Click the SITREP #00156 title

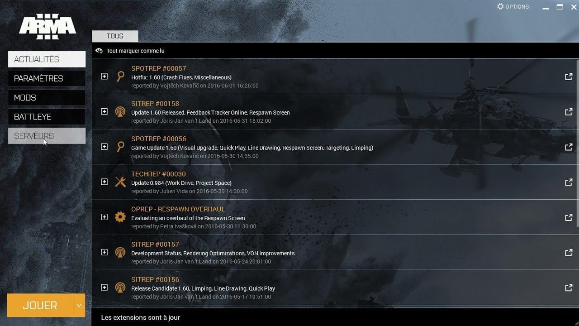click(x=155, y=279)
